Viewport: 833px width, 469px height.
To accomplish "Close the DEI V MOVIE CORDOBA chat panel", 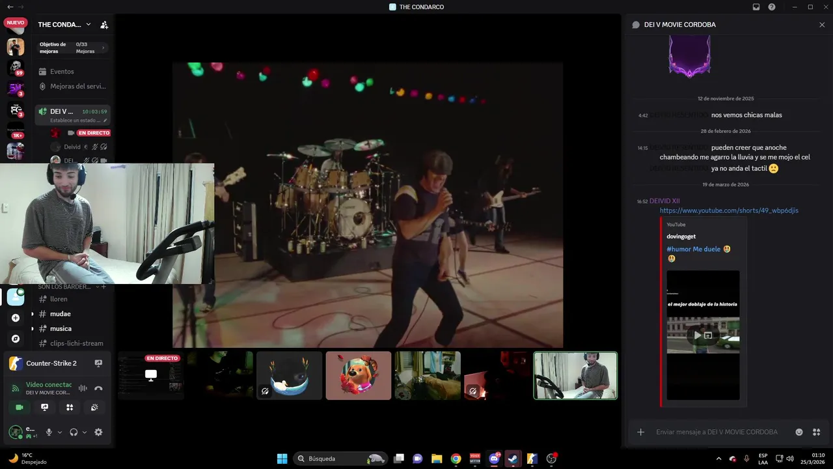I will [x=822, y=25].
